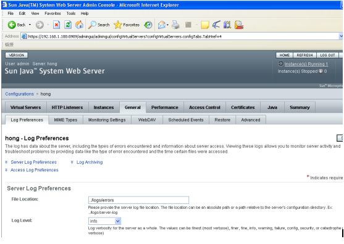Screen dimensions: 344x244
Task: Select the Log Preferences sub-tab
Action: (x=27, y=120)
